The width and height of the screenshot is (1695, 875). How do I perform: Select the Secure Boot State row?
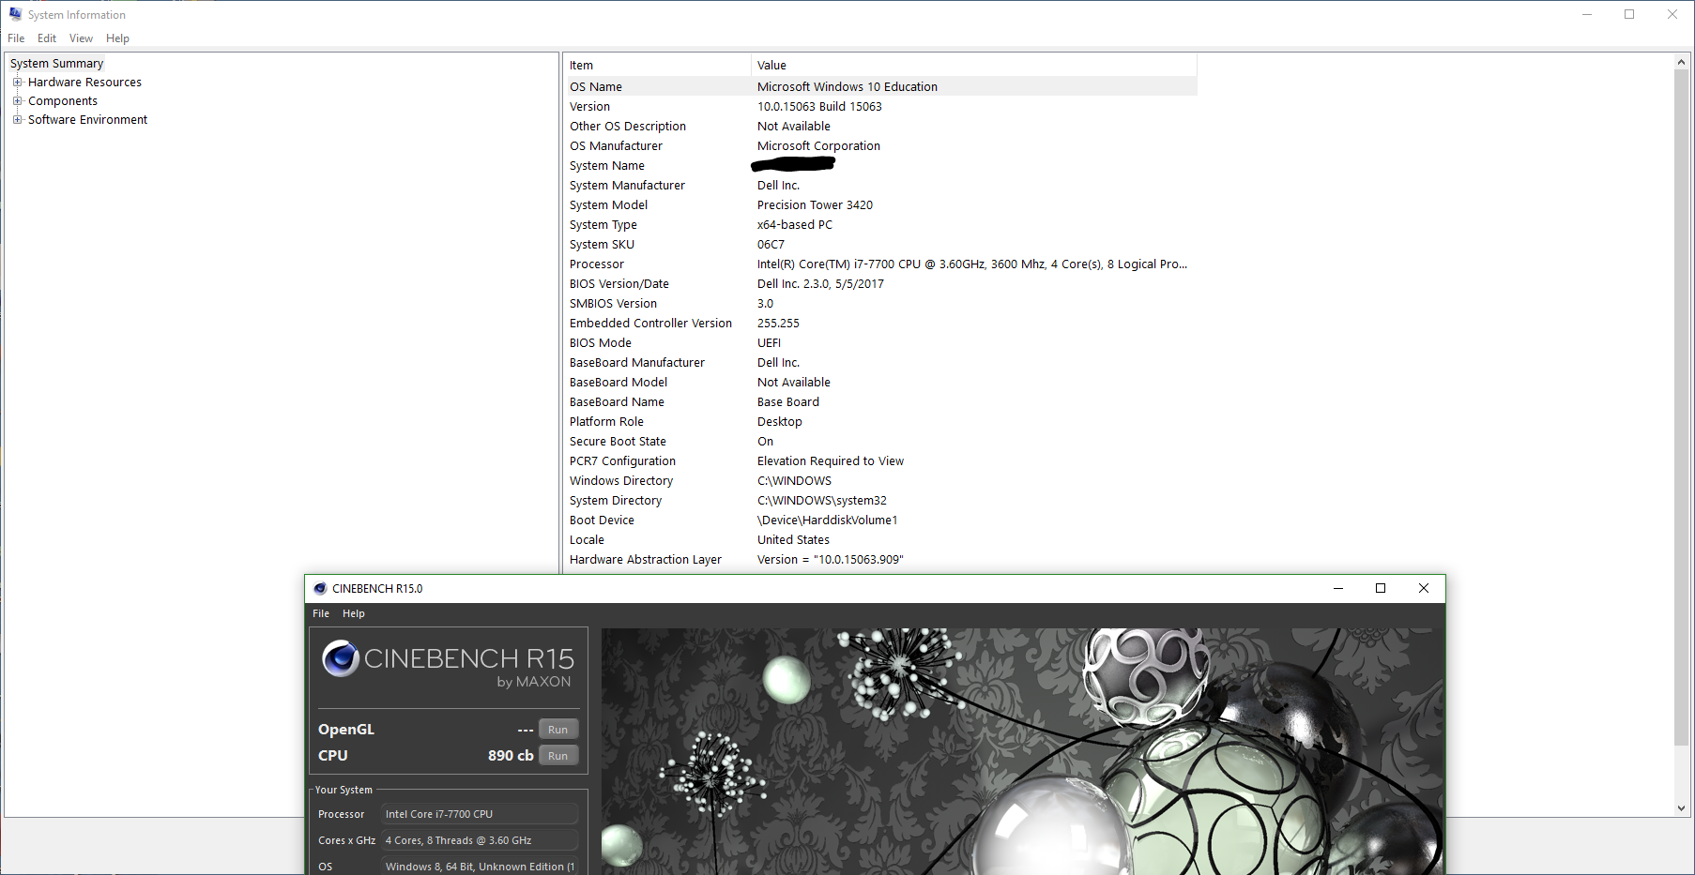880,442
